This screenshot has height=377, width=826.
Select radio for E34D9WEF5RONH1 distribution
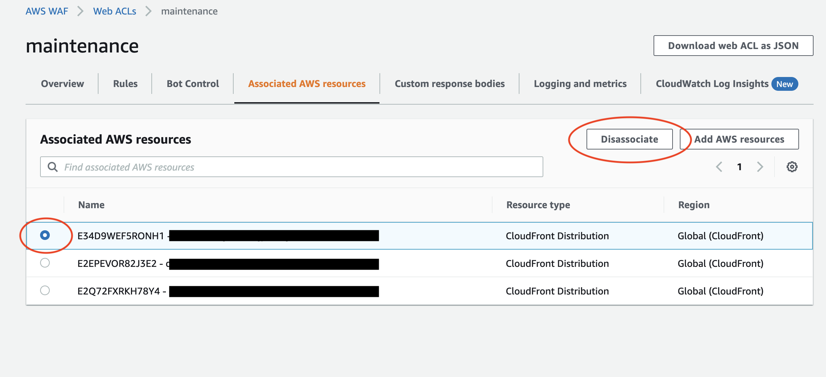pyautogui.click(x=45, y=235)
